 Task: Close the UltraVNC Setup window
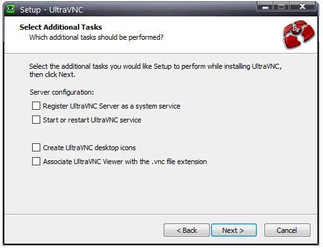point(302,7)
